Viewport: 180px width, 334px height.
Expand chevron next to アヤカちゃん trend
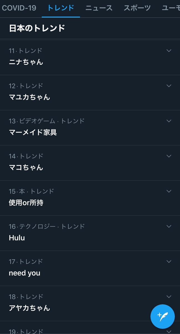[x=169, y=297]
